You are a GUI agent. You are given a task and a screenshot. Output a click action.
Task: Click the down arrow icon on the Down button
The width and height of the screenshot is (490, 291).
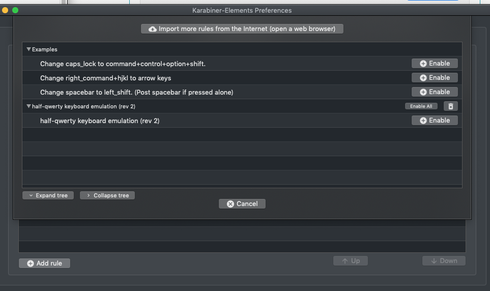[434, 261]
